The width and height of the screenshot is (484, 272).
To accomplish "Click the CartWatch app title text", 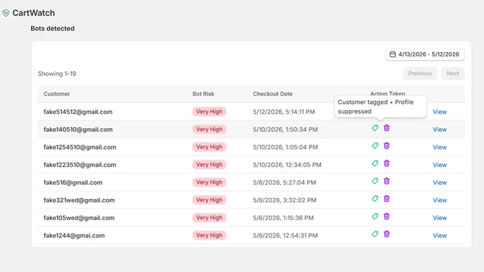I will click(x=34, y=13).
